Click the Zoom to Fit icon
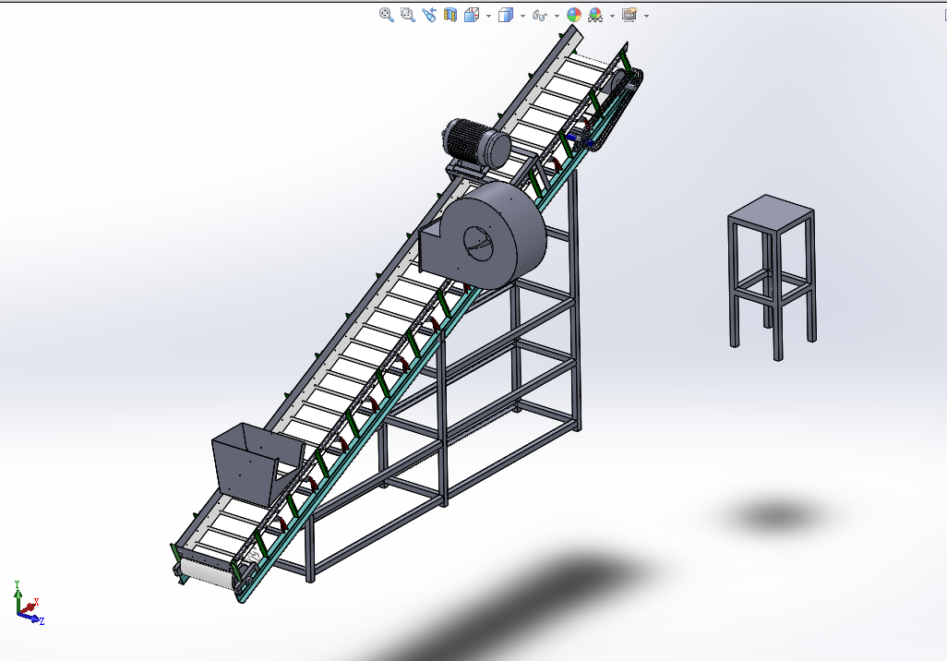The height and width of the screenshot is (661, 947). (x=387, y=15)
